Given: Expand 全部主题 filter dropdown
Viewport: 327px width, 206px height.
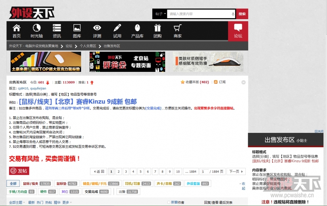Looking at the screenshot, I should [x=17, y=202].
